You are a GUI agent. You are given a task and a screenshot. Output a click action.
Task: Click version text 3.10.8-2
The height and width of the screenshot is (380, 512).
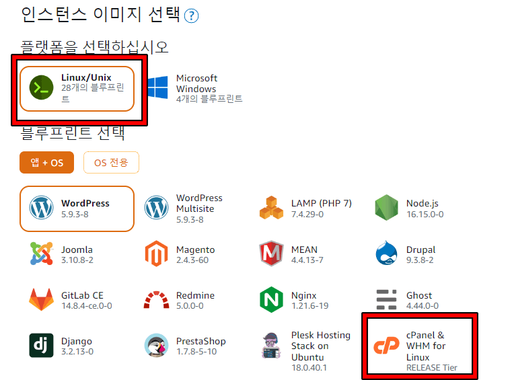pos(77,260)
